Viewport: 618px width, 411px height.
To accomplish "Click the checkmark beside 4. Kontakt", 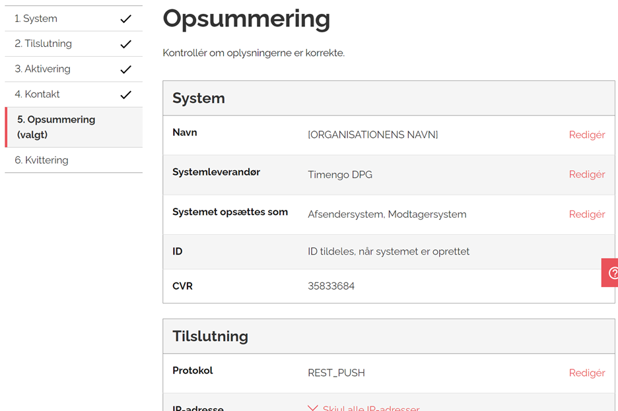I will pos(125,94).
